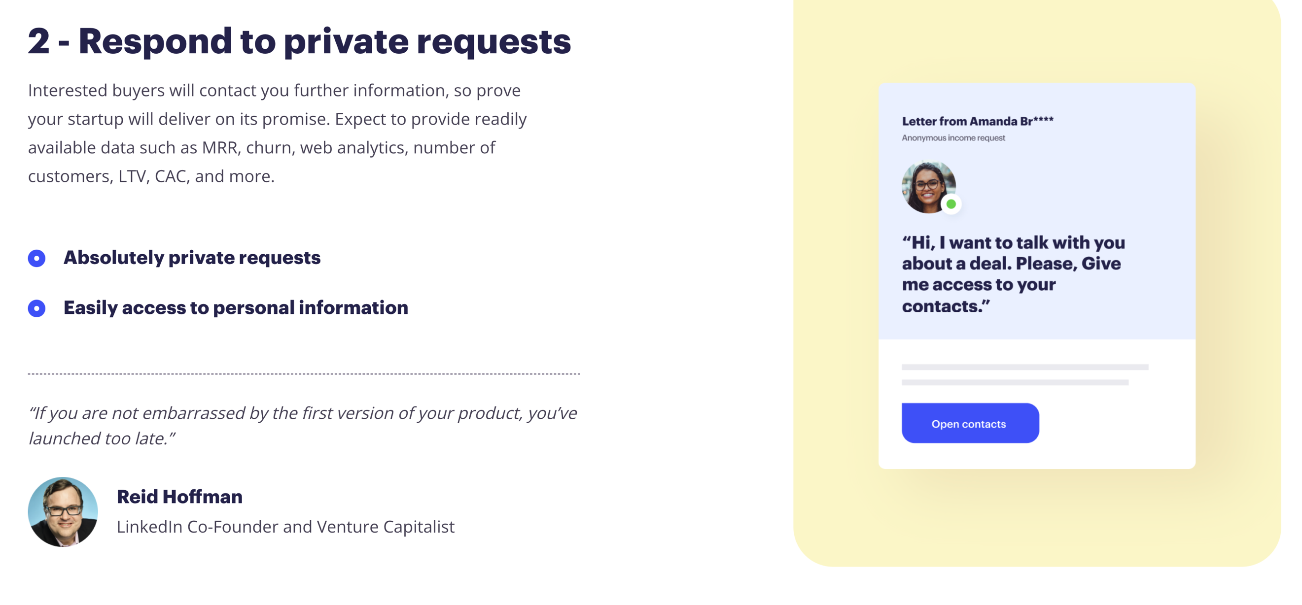Click bullet icon beside Easily access to personal information
Viewport: 1302px width, 605px height.
point(36,308)
